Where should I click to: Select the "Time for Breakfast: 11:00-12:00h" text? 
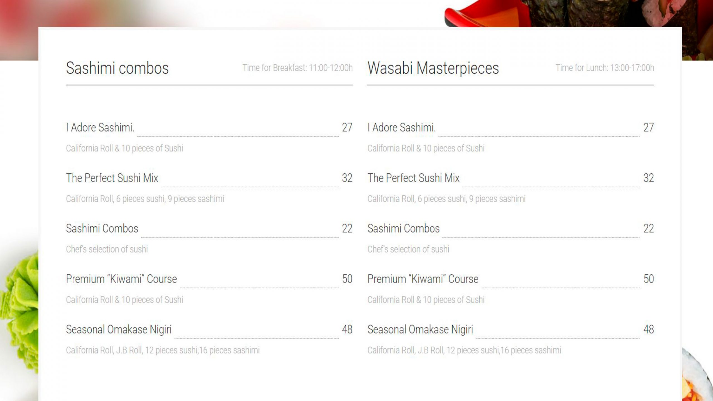coord(297,68)
